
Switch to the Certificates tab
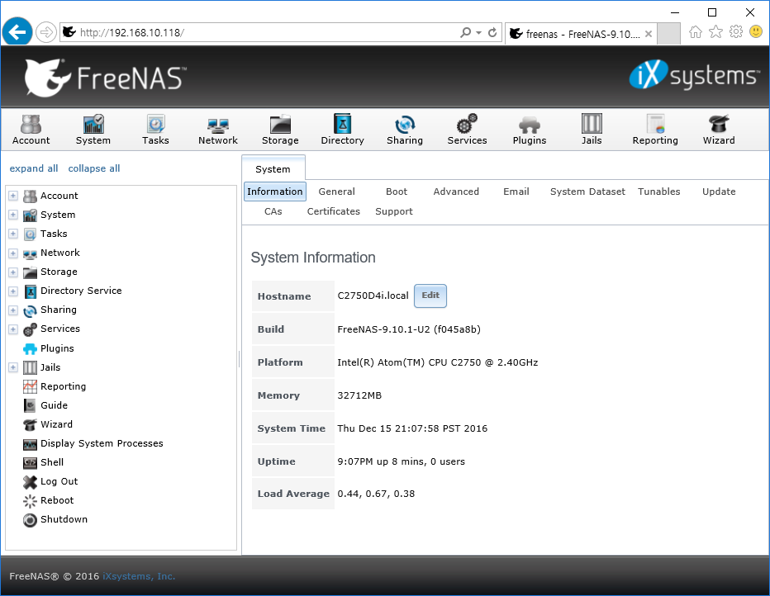[334, 211]
